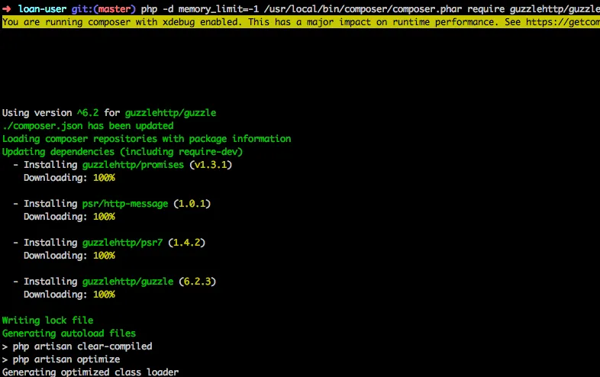Click 'Loading composer repositories with package information'
The image size is (600, 377).
pyautogui.click(x=147, y=139)
